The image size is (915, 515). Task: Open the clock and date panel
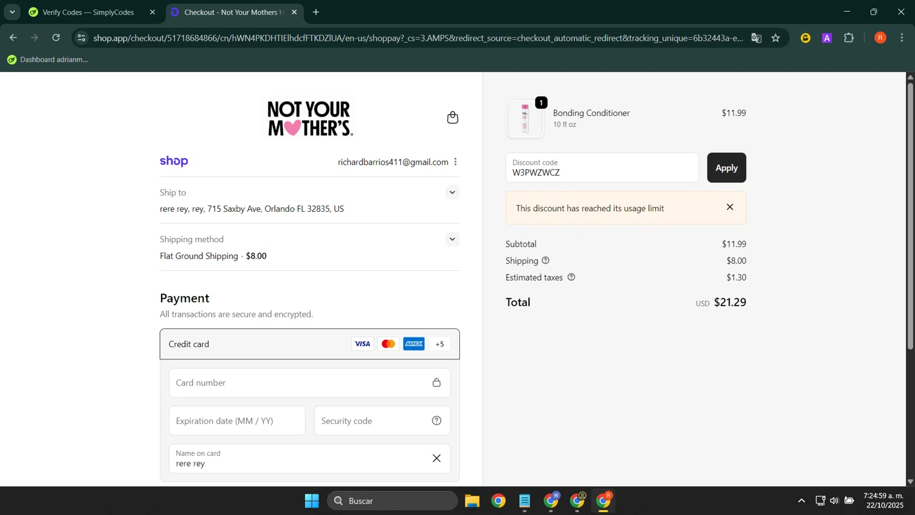click(883, 501)
